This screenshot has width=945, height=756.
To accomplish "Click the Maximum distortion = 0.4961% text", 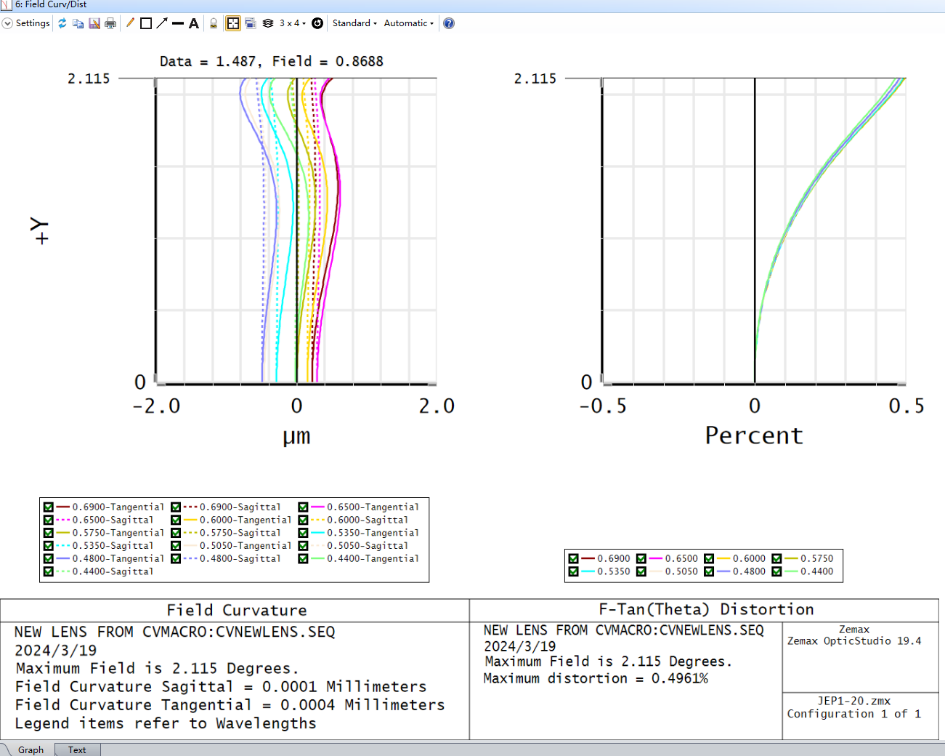I will 596,678.
